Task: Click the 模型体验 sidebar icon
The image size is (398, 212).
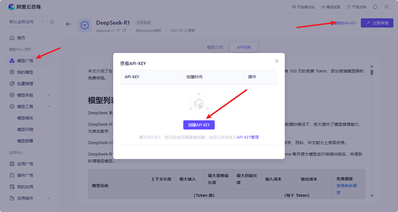Action: pos(12,95)
